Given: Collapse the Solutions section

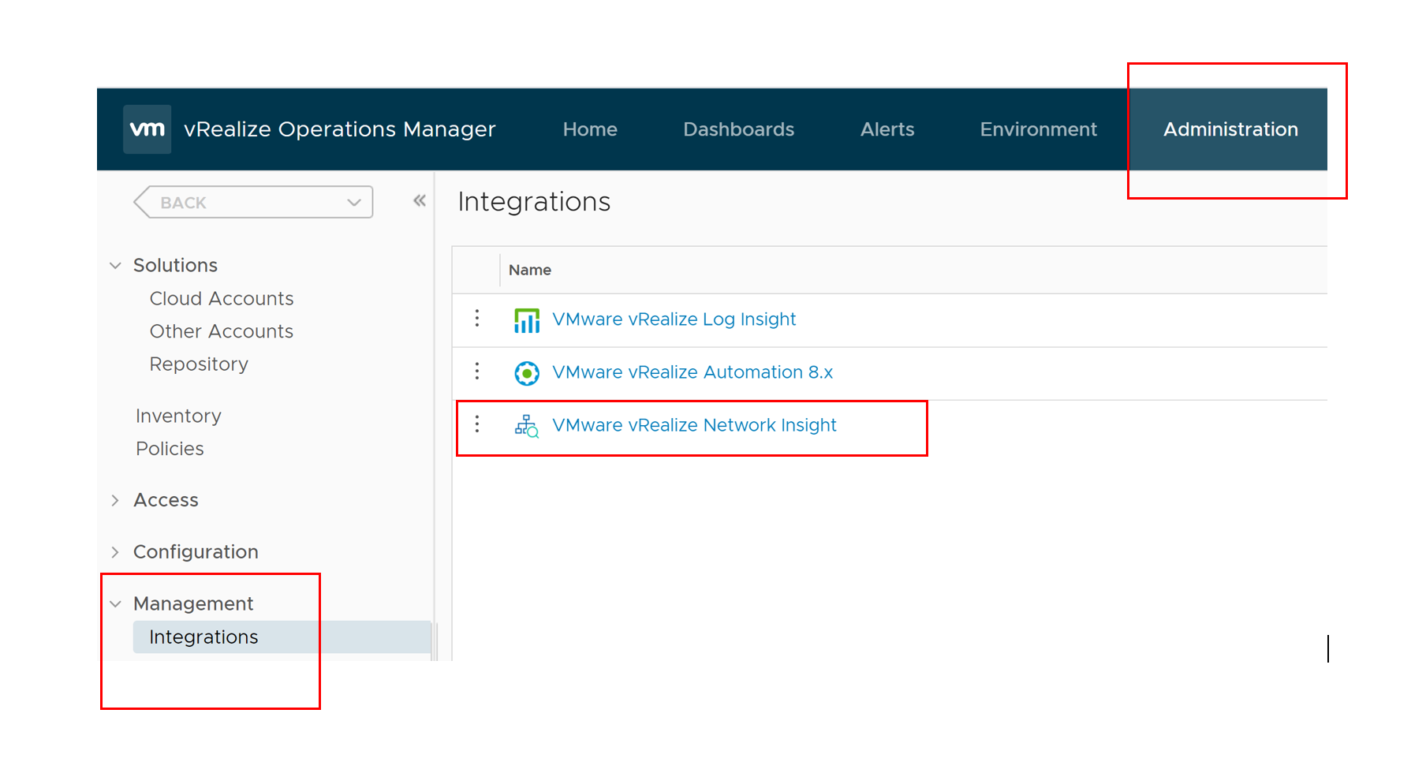Looking at the screenshot, I should click(x=115, y=266).
